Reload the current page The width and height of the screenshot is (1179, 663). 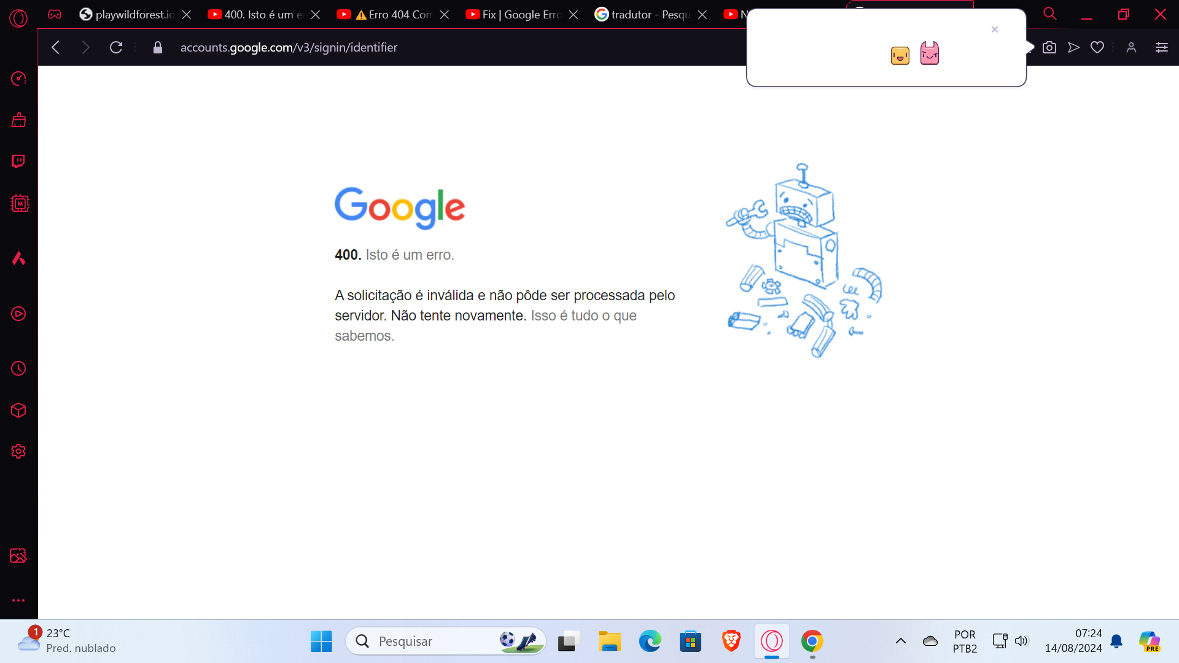coord(116,47)
